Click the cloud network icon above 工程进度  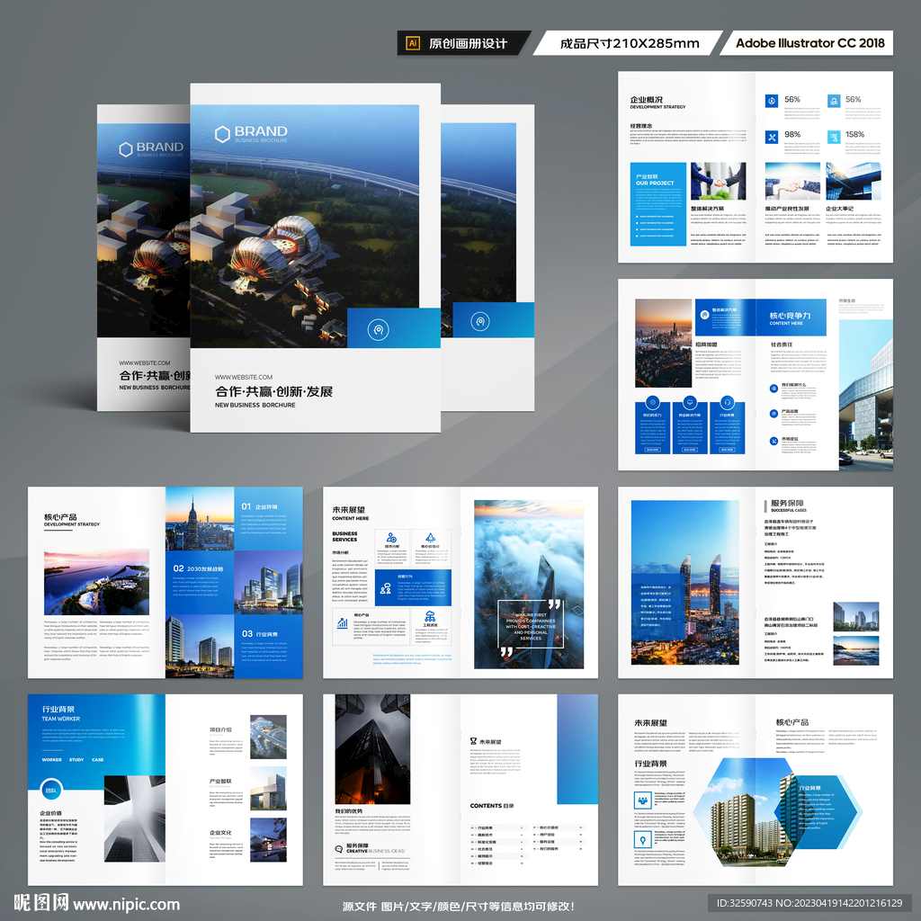point(430,616)
